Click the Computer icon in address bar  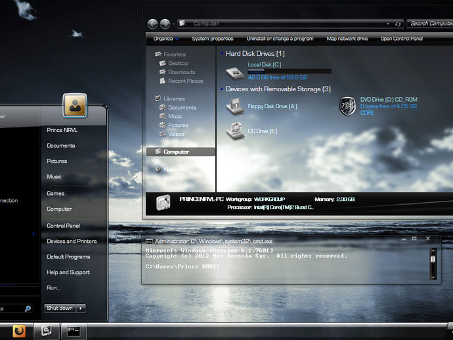click(182, 23)
